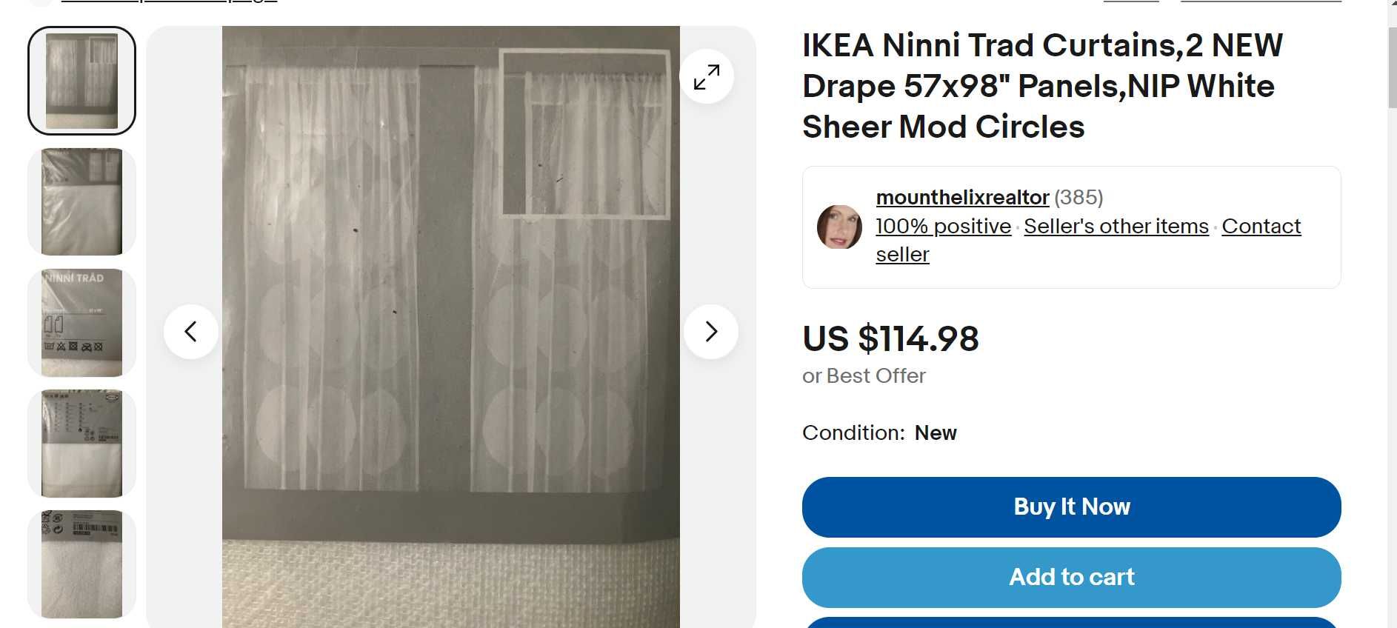Viewport: 1397px width, 628px height.
Task: Expand the product image to full screen
Action: 707,76
